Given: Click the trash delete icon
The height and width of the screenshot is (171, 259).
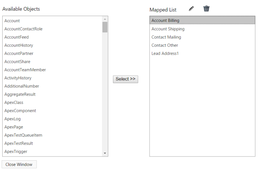Looking at the screenshot, I should (206, 8).
